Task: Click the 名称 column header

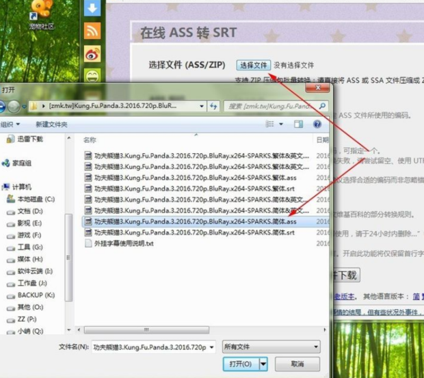Action: pos(90,139)
